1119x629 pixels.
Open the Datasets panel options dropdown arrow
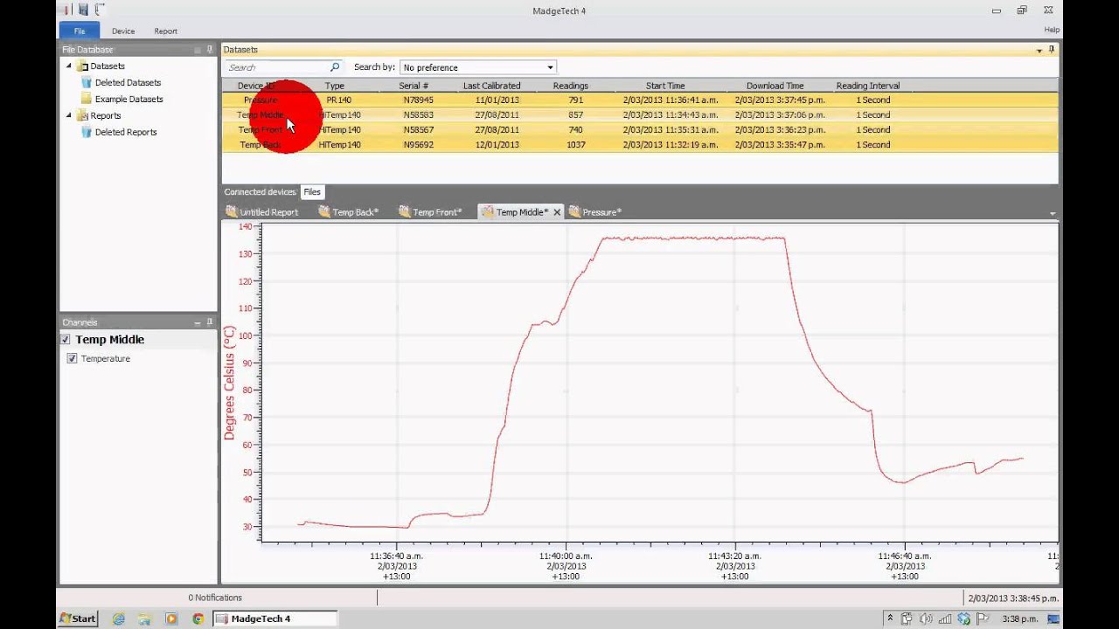pyautogui.click(x=1039, y=50)
